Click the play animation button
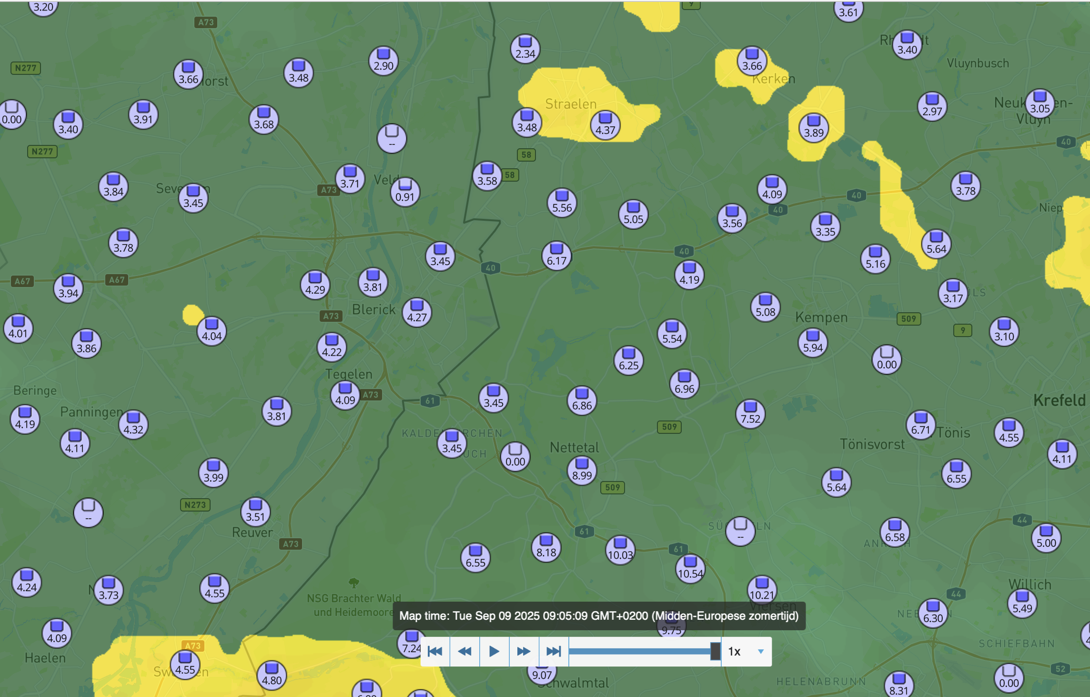The height and width of the screenshot is (697, 1090). 494,651
